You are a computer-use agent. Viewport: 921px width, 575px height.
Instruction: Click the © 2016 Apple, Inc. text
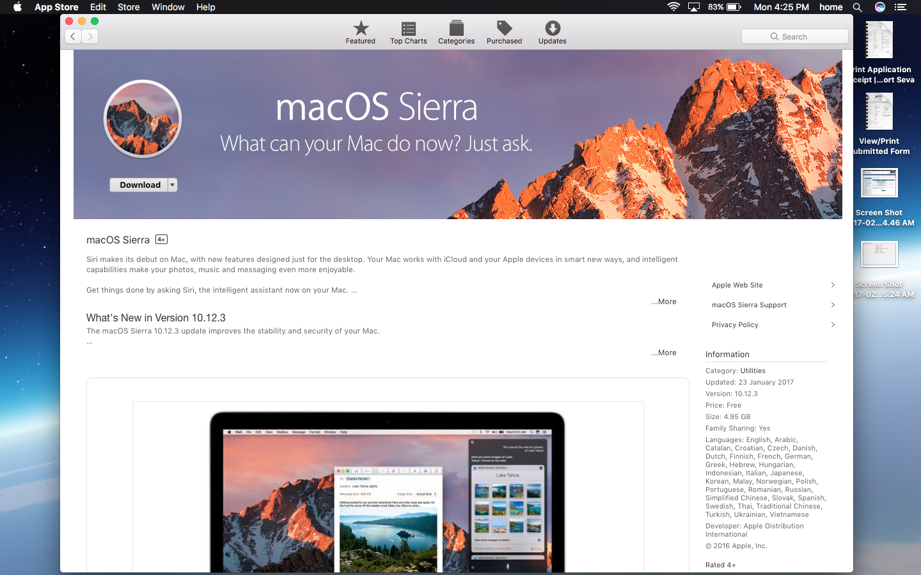pyautogui.click(x=736, y=546)
